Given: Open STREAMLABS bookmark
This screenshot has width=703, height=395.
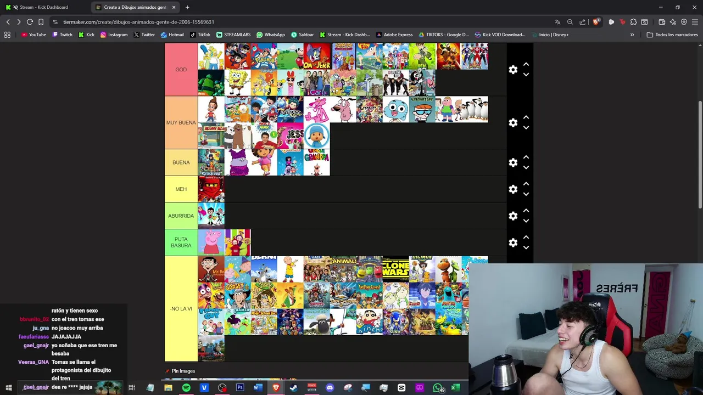Looking at the screenshot, I should coord(233,35).
